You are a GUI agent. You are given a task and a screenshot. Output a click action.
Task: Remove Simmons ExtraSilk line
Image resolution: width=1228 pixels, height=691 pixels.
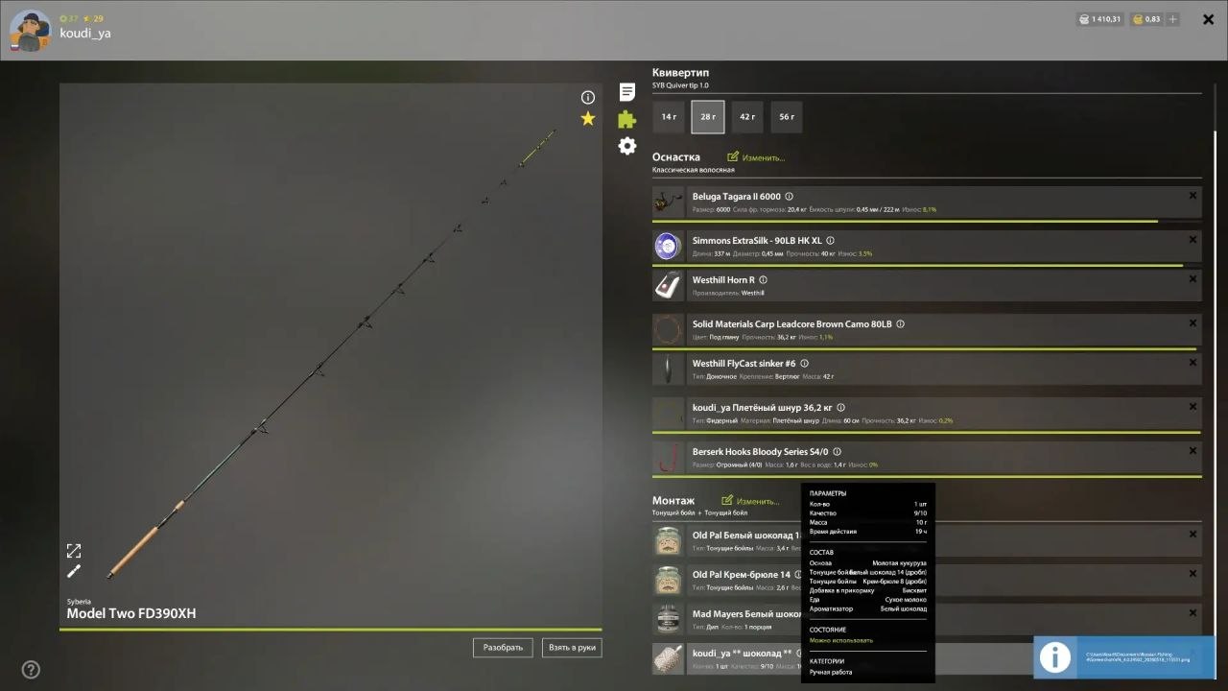pos(1193,240)
